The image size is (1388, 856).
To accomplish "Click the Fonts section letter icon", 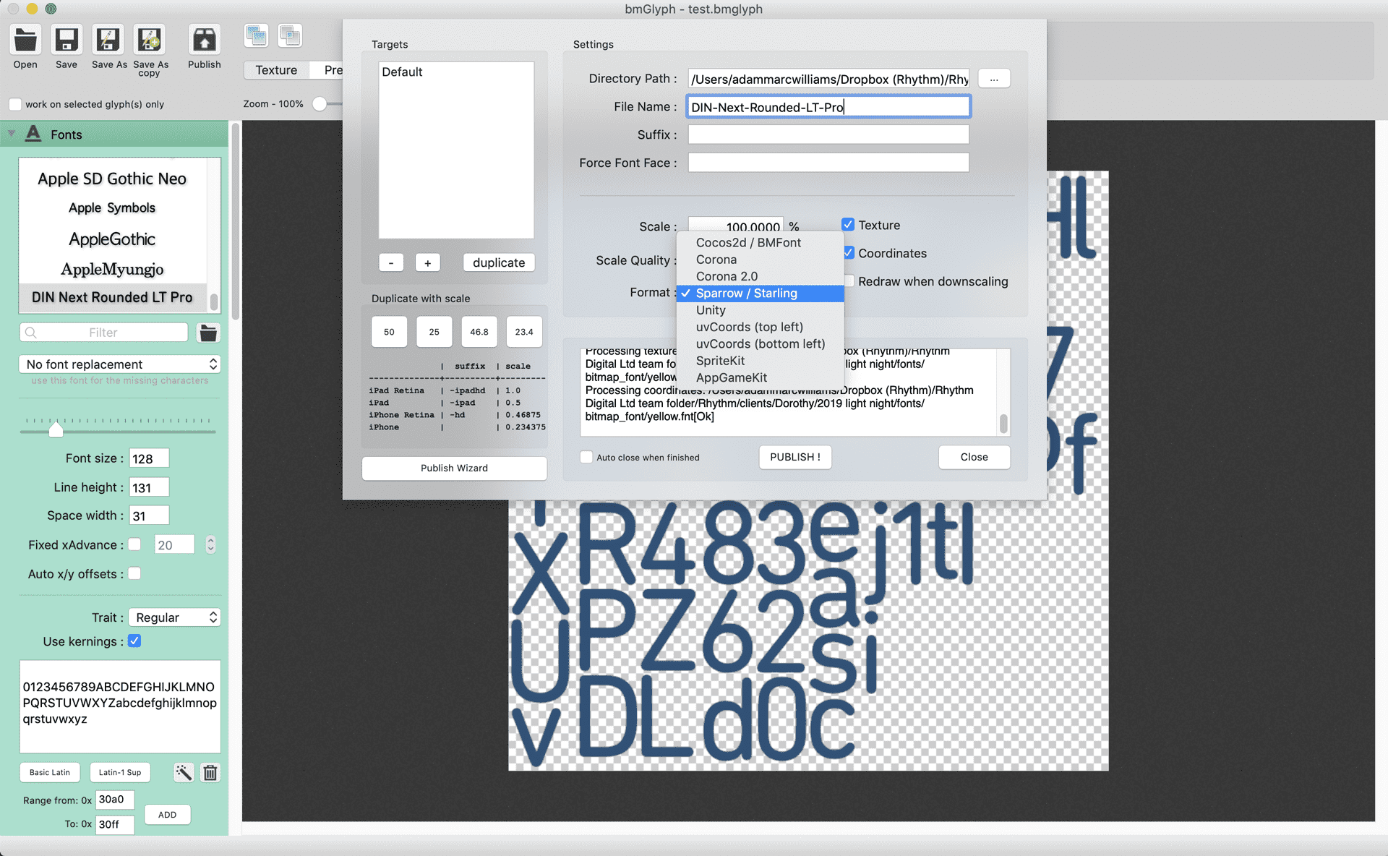I will coord(33,134).
